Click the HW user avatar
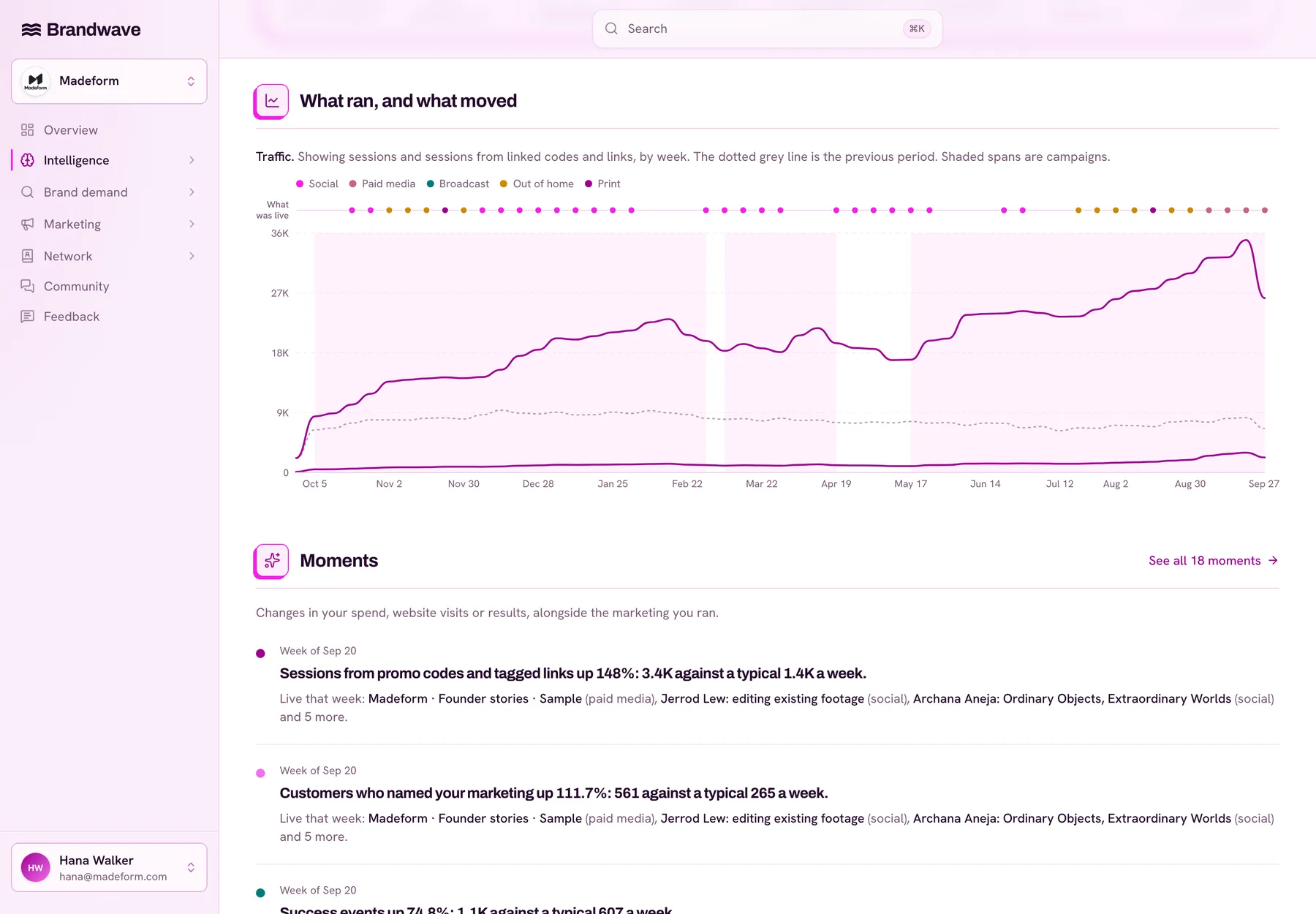This screenshot has height=914, width=1316. [35, 868]
